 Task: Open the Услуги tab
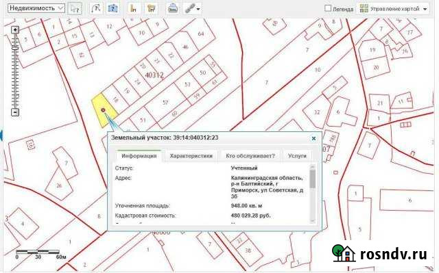click(x=297, y=156)
